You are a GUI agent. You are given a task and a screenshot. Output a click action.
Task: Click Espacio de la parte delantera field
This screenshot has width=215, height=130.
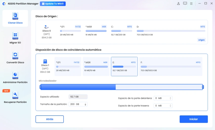(163, 98)
